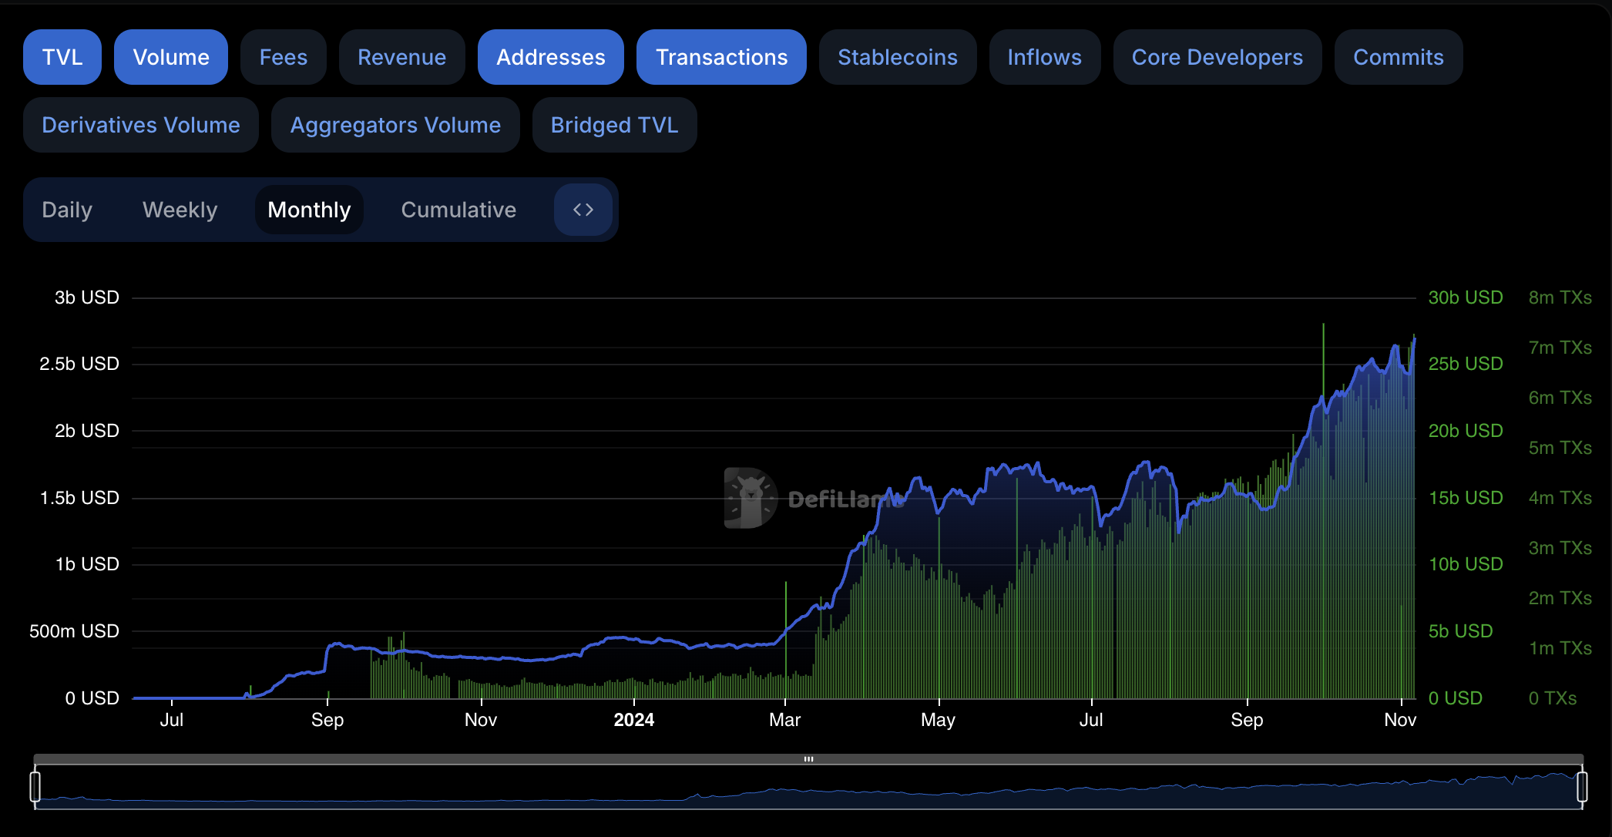Enable the Derivatives Volume metric
The image size is (1612, 837).
click(x=141, y=125)
